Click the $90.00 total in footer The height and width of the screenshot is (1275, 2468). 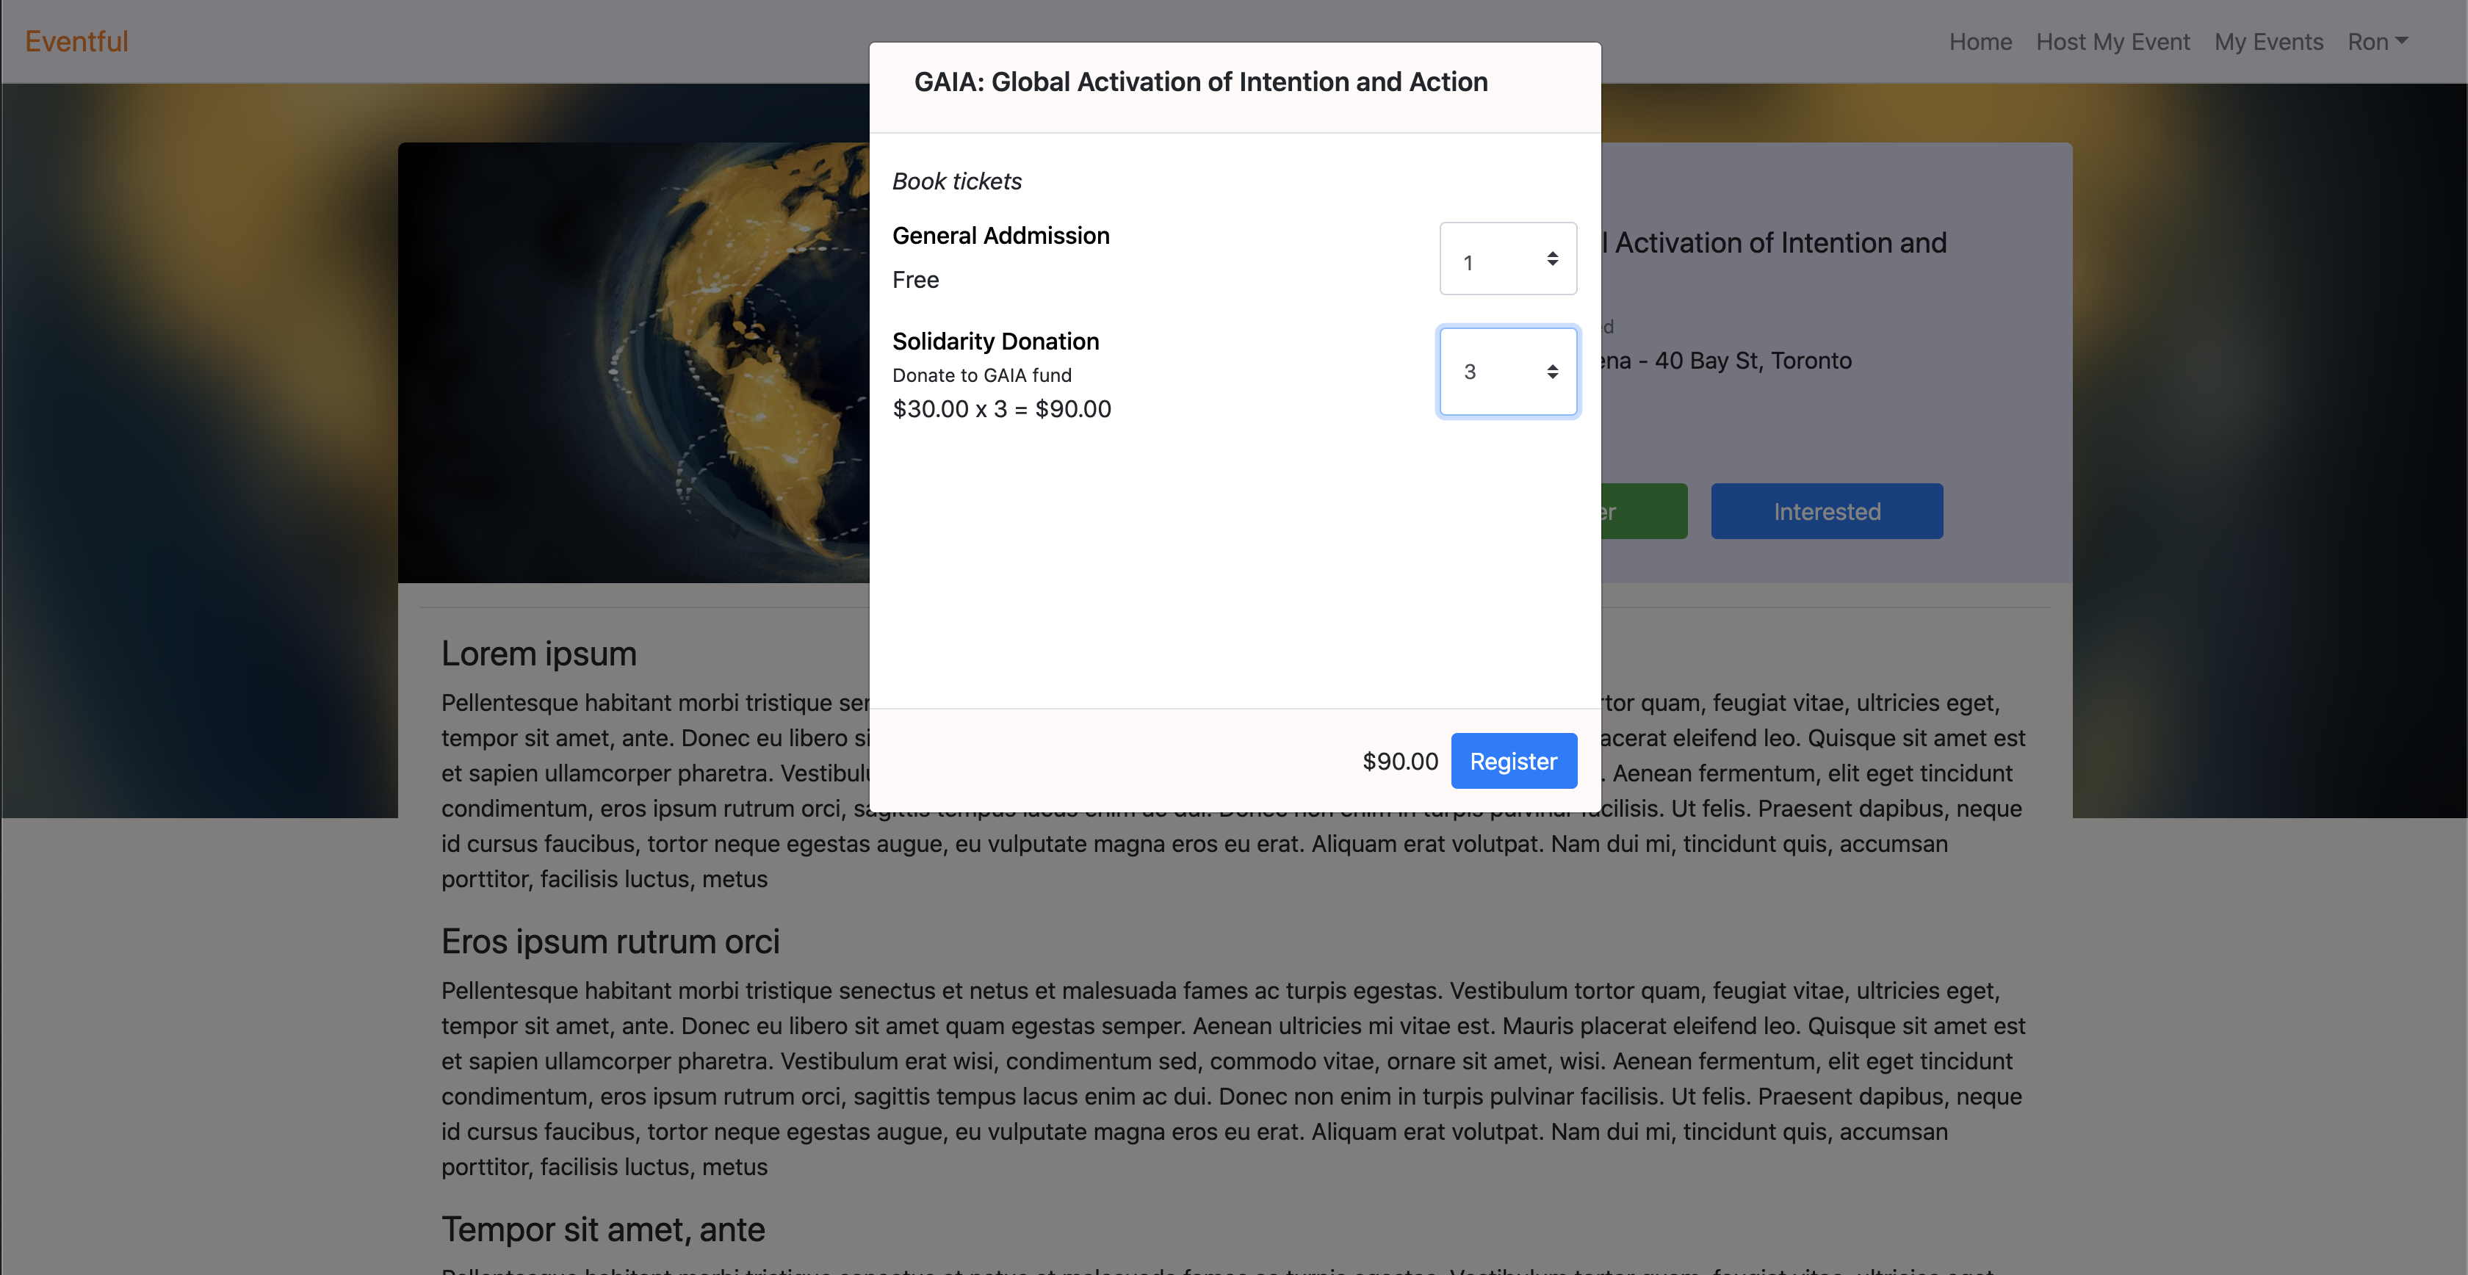(x=1400, y=762)
